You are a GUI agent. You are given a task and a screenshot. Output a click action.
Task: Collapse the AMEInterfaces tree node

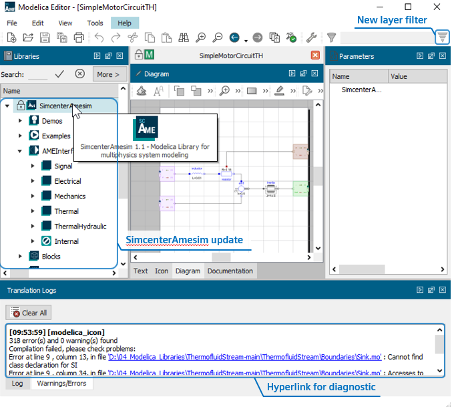pos(20,151)
